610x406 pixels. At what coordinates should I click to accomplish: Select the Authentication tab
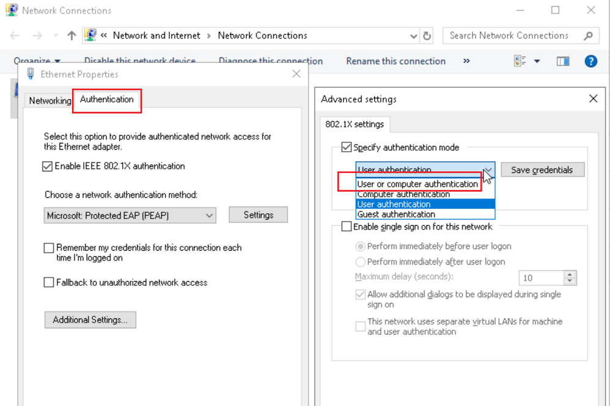(106, 100)
